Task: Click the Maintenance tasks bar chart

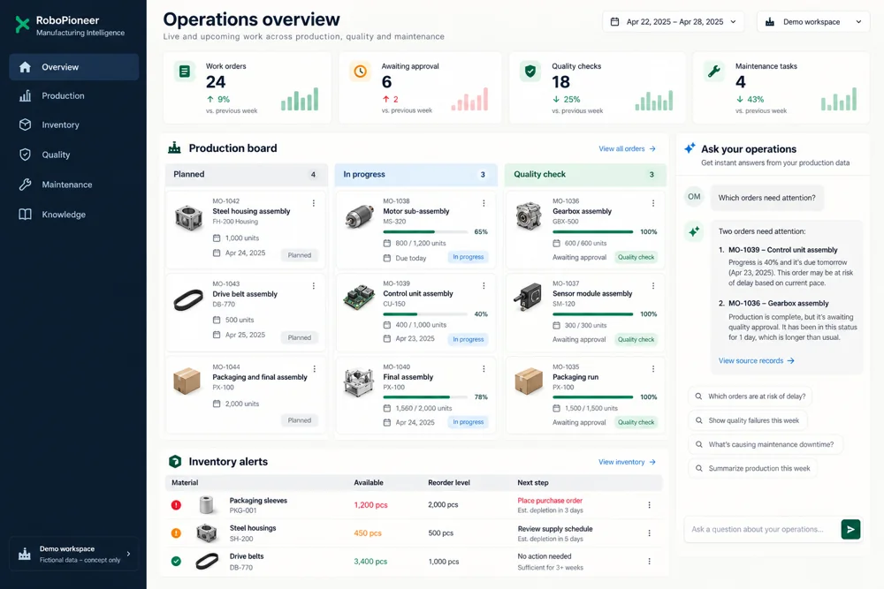Action: coord(839,99)
